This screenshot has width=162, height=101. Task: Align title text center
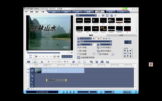click(x=104, y=39)
